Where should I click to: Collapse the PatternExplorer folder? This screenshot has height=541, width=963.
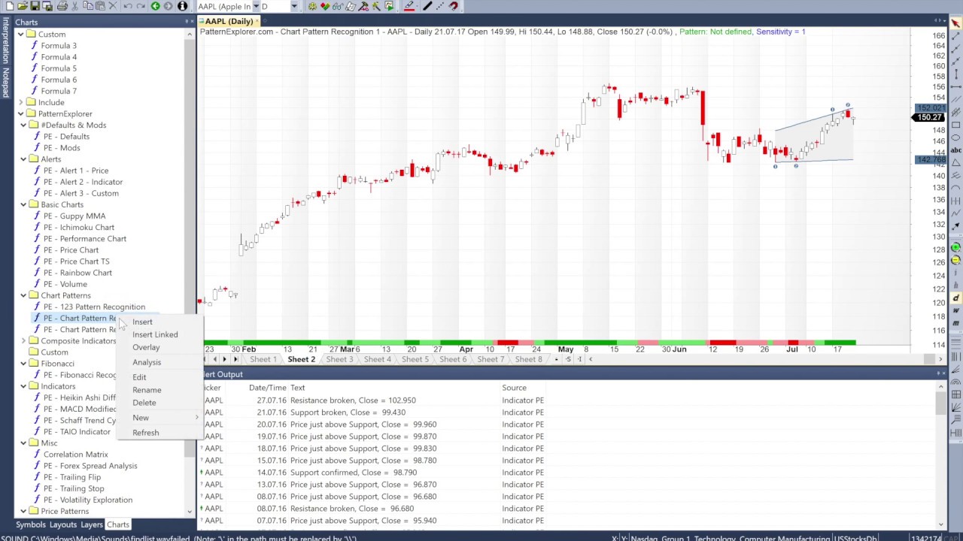point(20,113)
